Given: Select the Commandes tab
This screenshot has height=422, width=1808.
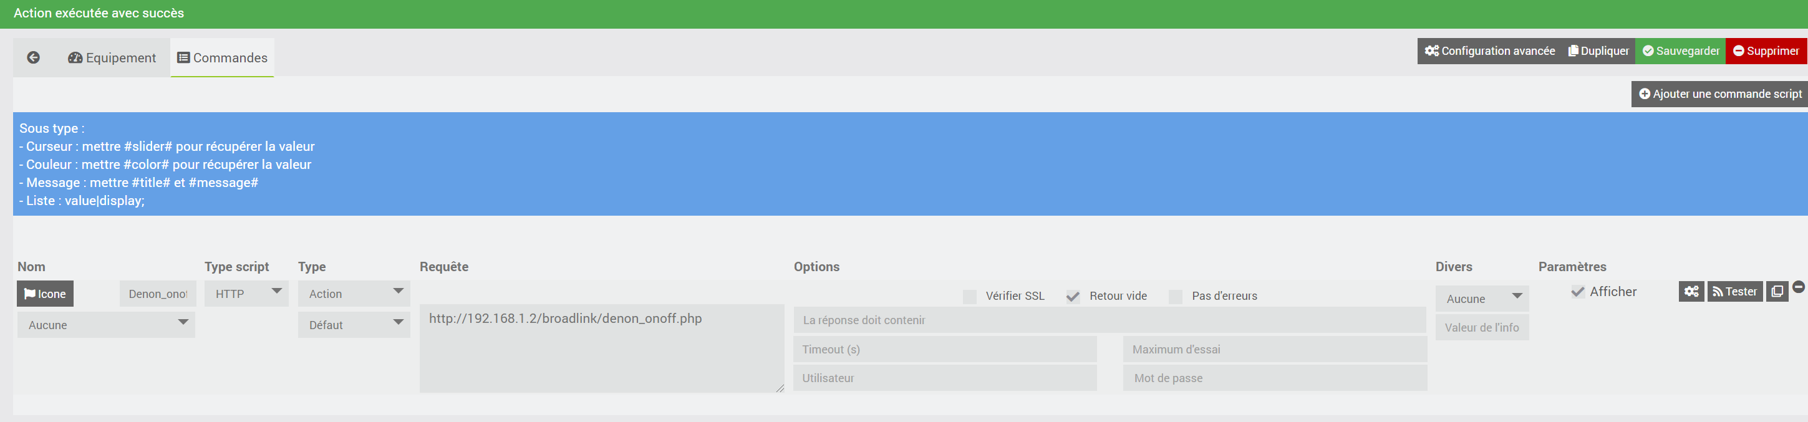Looking at the screenshot, I should pos(223,57).
